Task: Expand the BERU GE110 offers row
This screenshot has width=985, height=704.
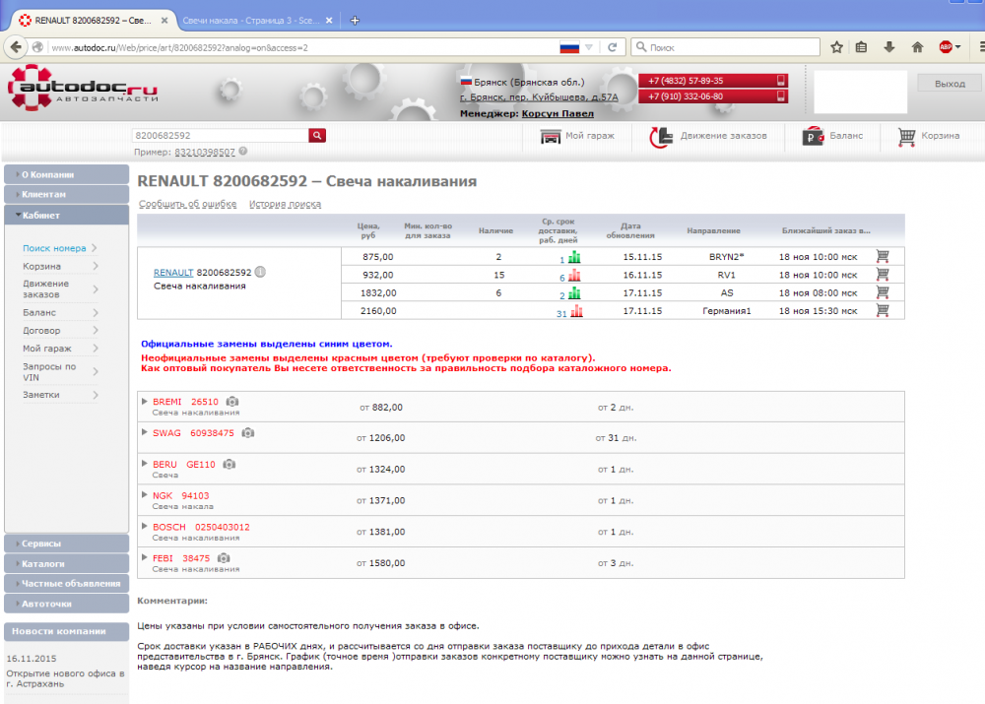Action: 145,464
